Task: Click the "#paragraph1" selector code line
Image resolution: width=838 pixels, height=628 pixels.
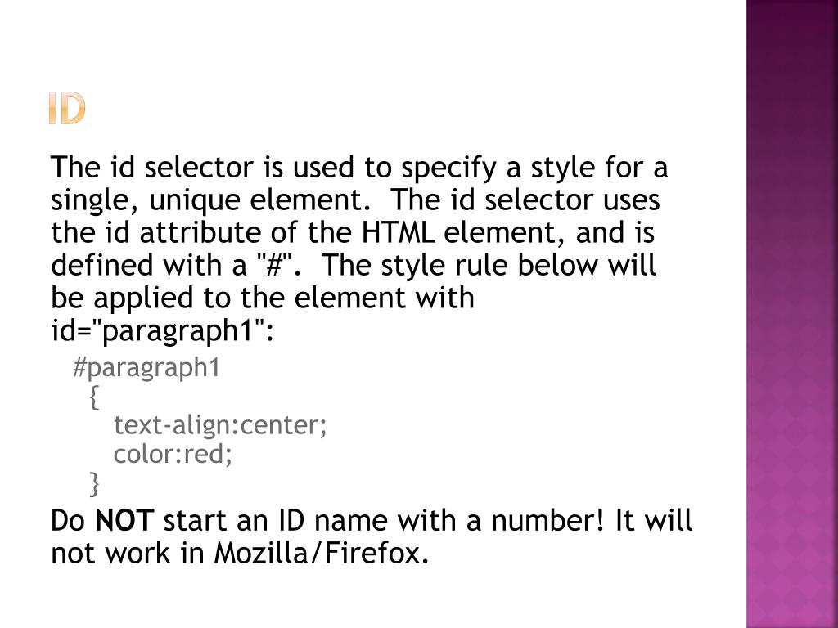Action: (x=146, y=368)
